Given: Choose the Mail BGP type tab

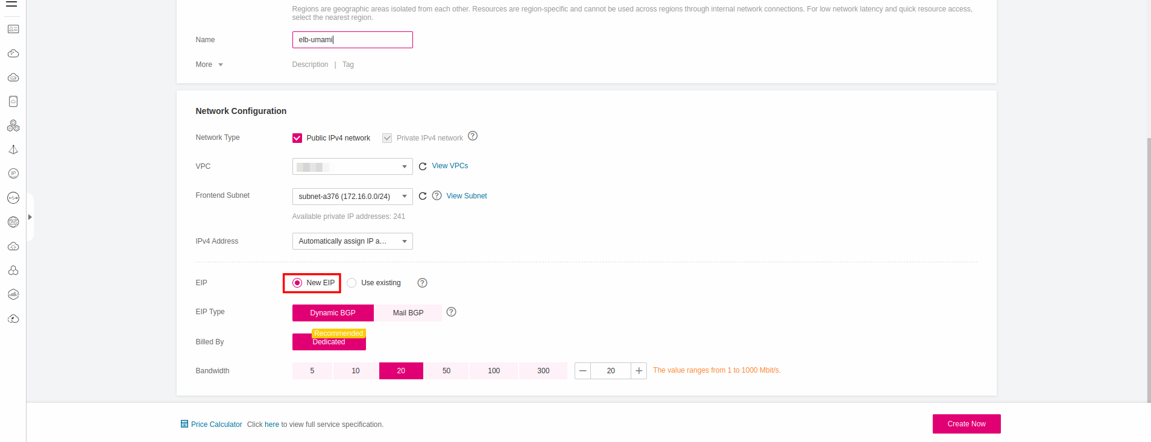Looking at the screenshot, I should 408,313.
